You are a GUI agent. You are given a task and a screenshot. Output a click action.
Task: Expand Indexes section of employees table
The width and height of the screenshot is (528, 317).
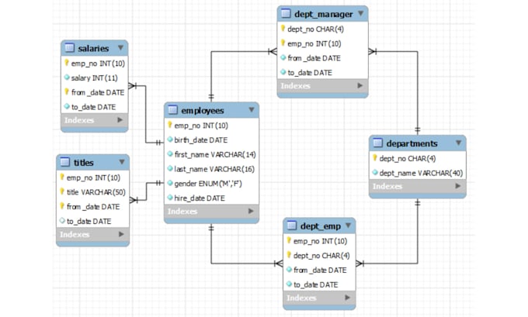coord(251,211)
